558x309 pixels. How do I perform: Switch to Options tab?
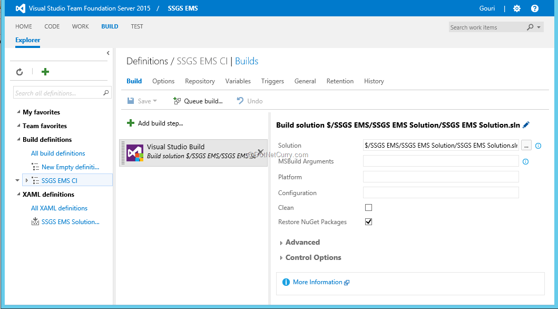point(163,81)
